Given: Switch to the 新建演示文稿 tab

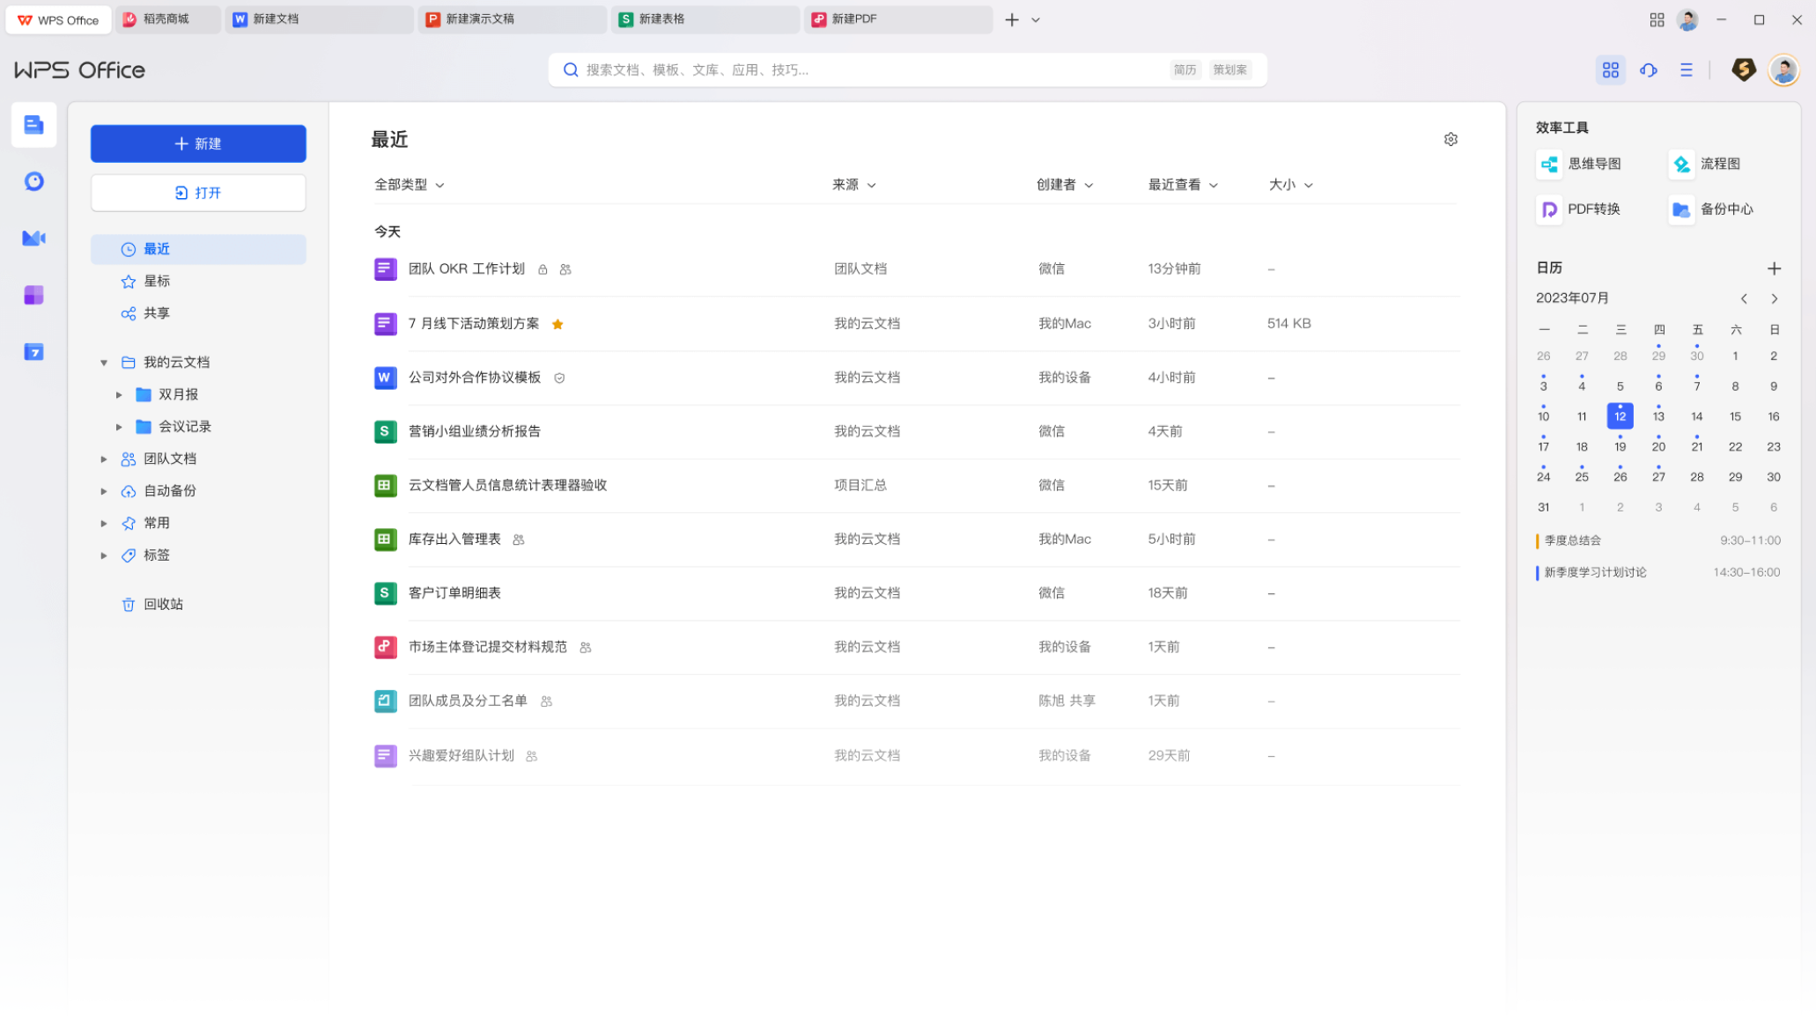Looking at the screenshot, I should pos(480,19).
